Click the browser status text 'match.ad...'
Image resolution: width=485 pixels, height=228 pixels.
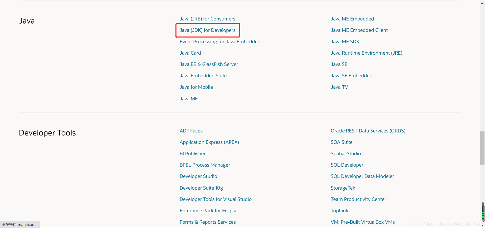tap(28, 224)
